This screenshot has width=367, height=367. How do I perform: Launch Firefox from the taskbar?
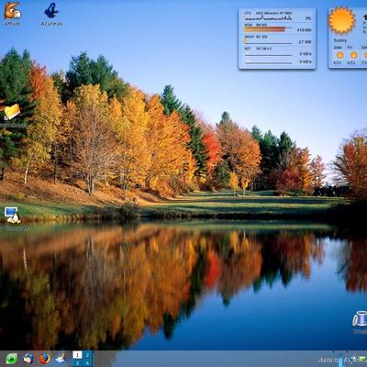[45, 359]
